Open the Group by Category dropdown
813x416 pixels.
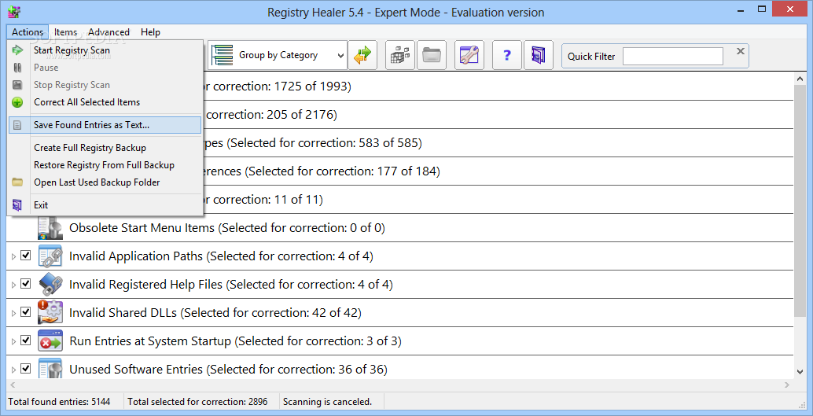[278, 55]
